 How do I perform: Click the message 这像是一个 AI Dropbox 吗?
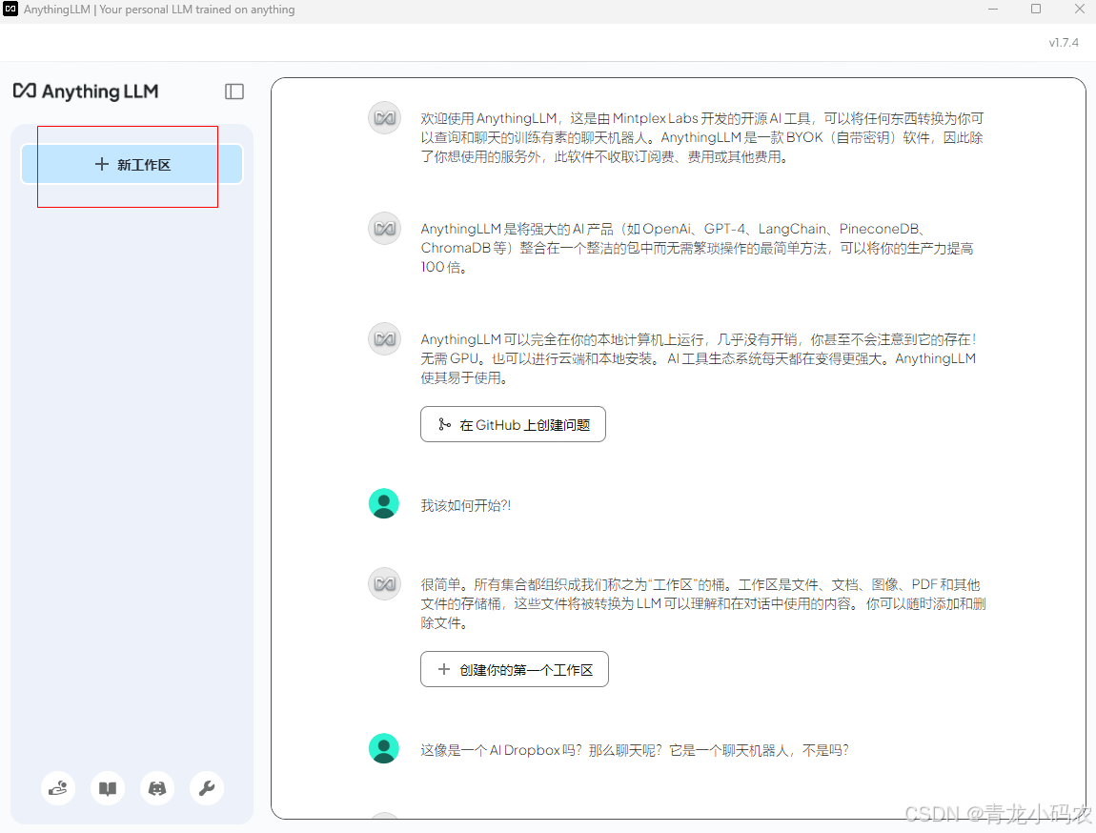pyautogui.click(x=634, y=750)
